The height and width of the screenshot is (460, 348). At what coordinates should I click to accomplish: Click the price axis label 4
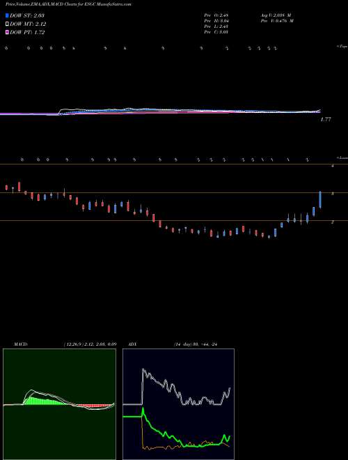pos(333,166)
